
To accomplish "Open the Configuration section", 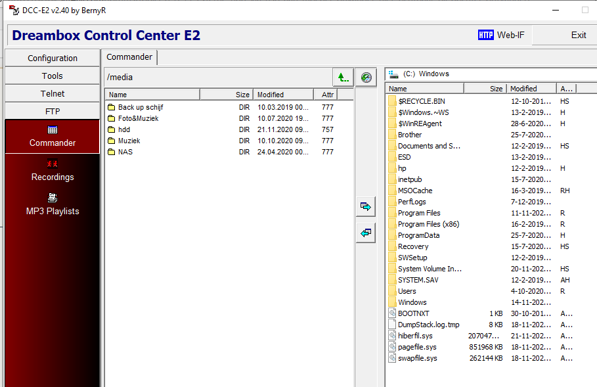I will (x=53, y=58).
